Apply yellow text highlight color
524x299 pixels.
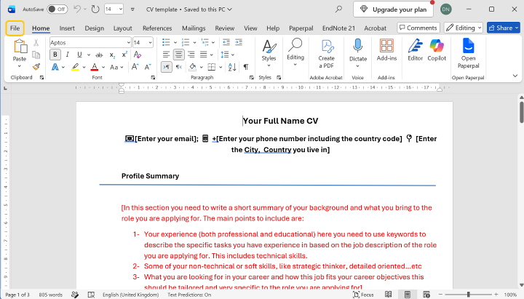pyautogui.click(x=75, y=67)
